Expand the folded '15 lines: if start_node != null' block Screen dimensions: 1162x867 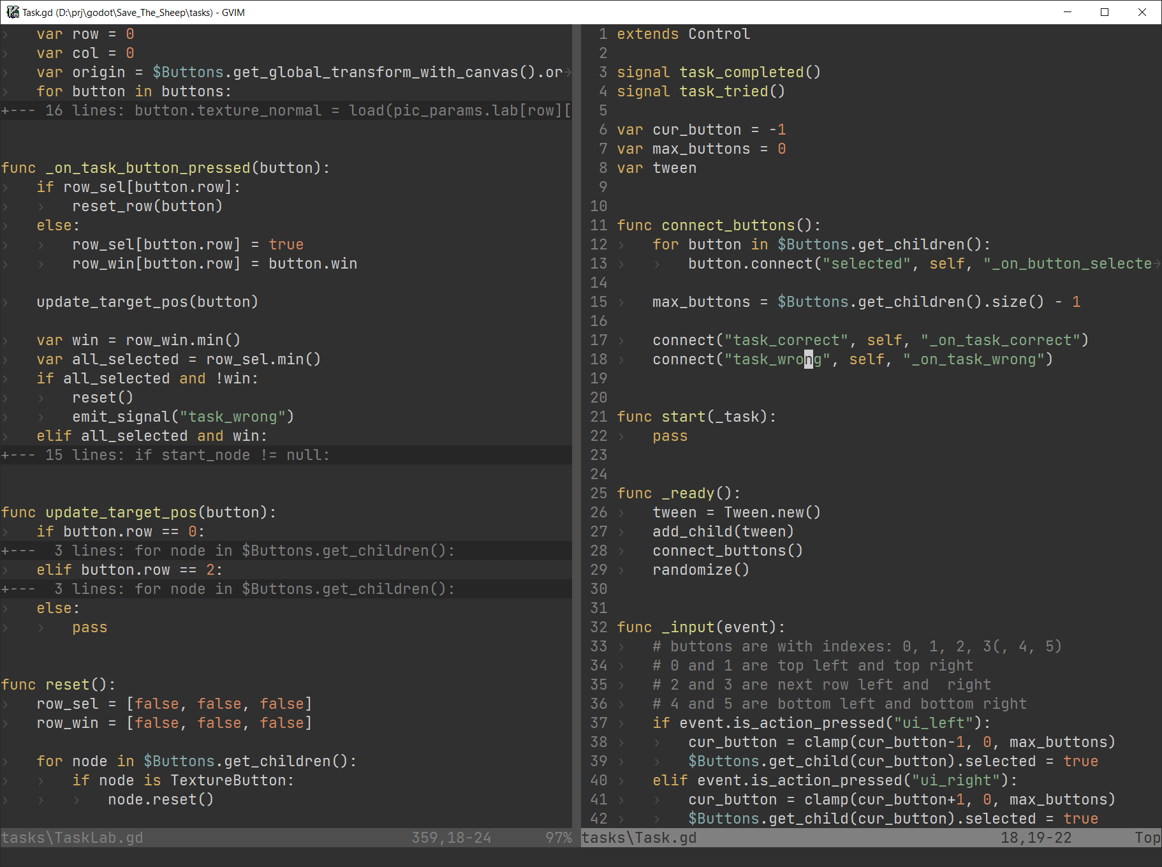pyautogui.click(x=286, y=455)
